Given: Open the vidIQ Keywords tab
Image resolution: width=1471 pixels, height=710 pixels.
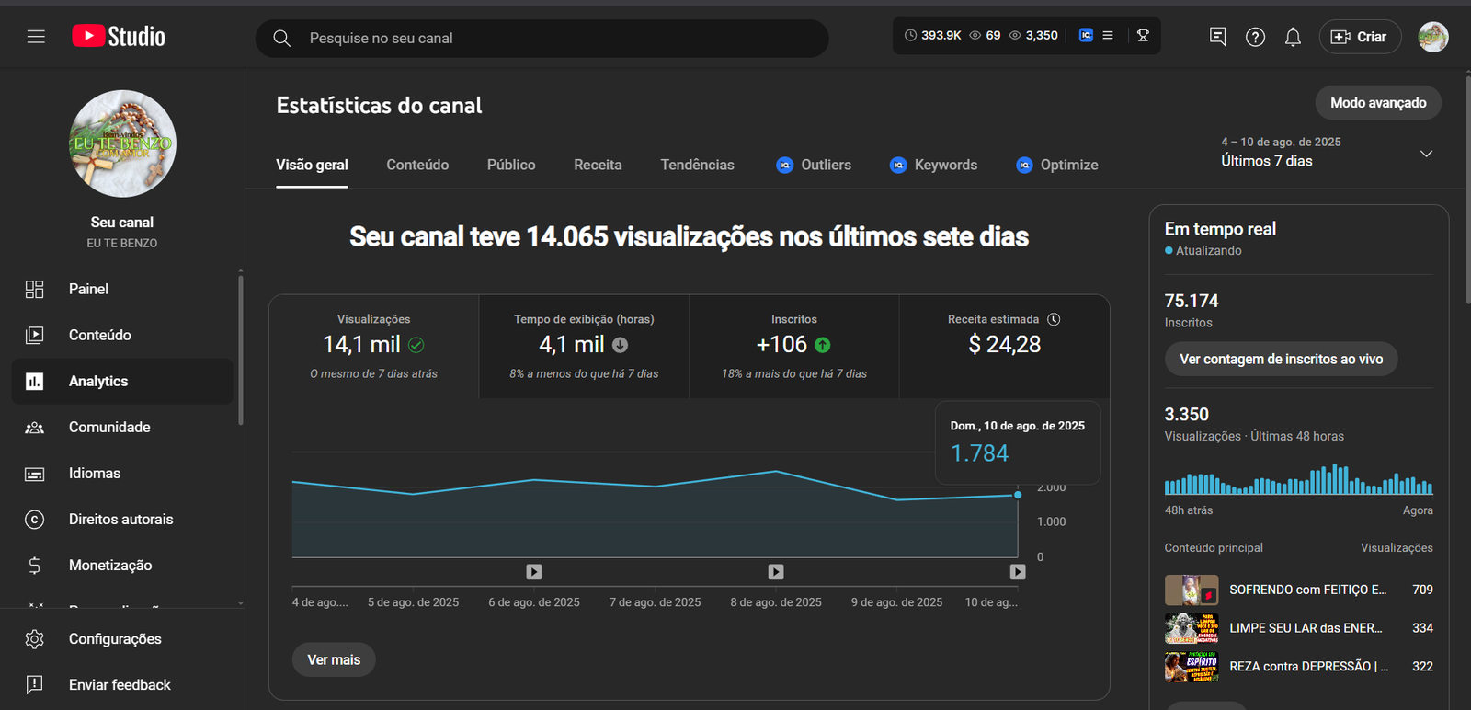Looking at the screenshot, I should tap(933, 165).
